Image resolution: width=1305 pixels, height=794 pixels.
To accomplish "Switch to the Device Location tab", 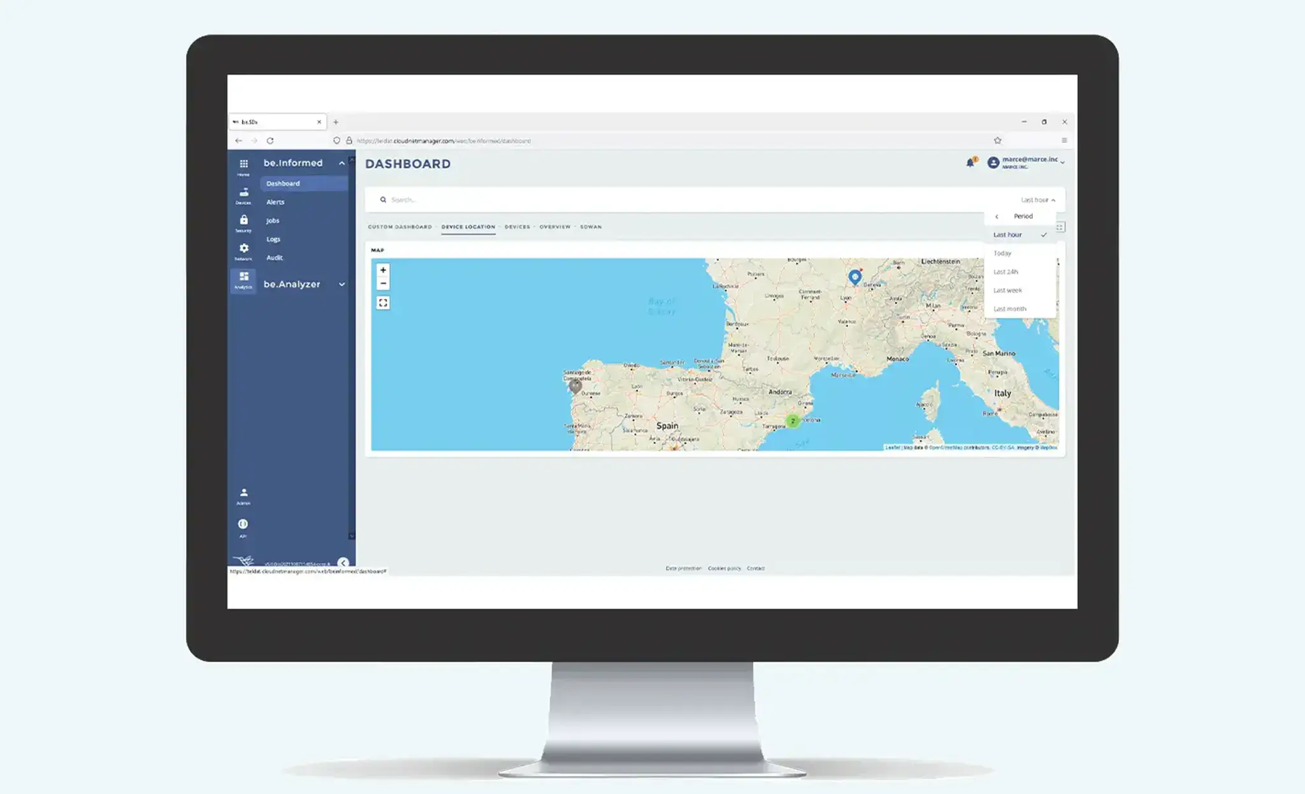I will [468, 227].
